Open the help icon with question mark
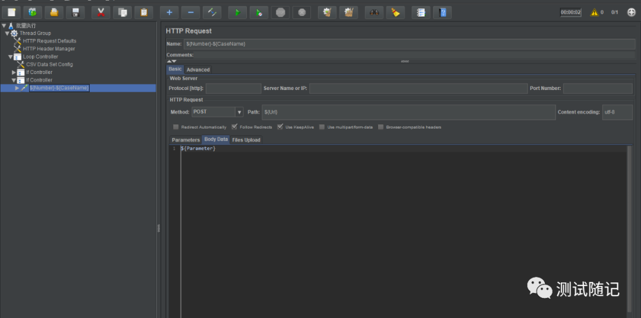The height and width of the screenshot is (318, 641). 442,12
